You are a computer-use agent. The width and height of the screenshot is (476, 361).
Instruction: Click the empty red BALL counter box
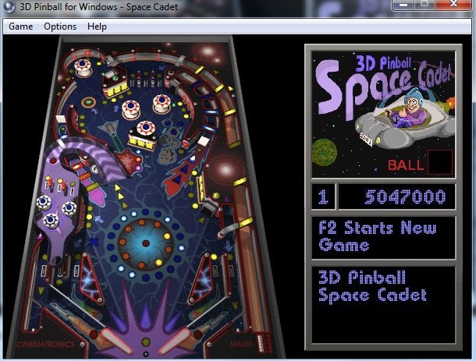[x=439, y=162]
